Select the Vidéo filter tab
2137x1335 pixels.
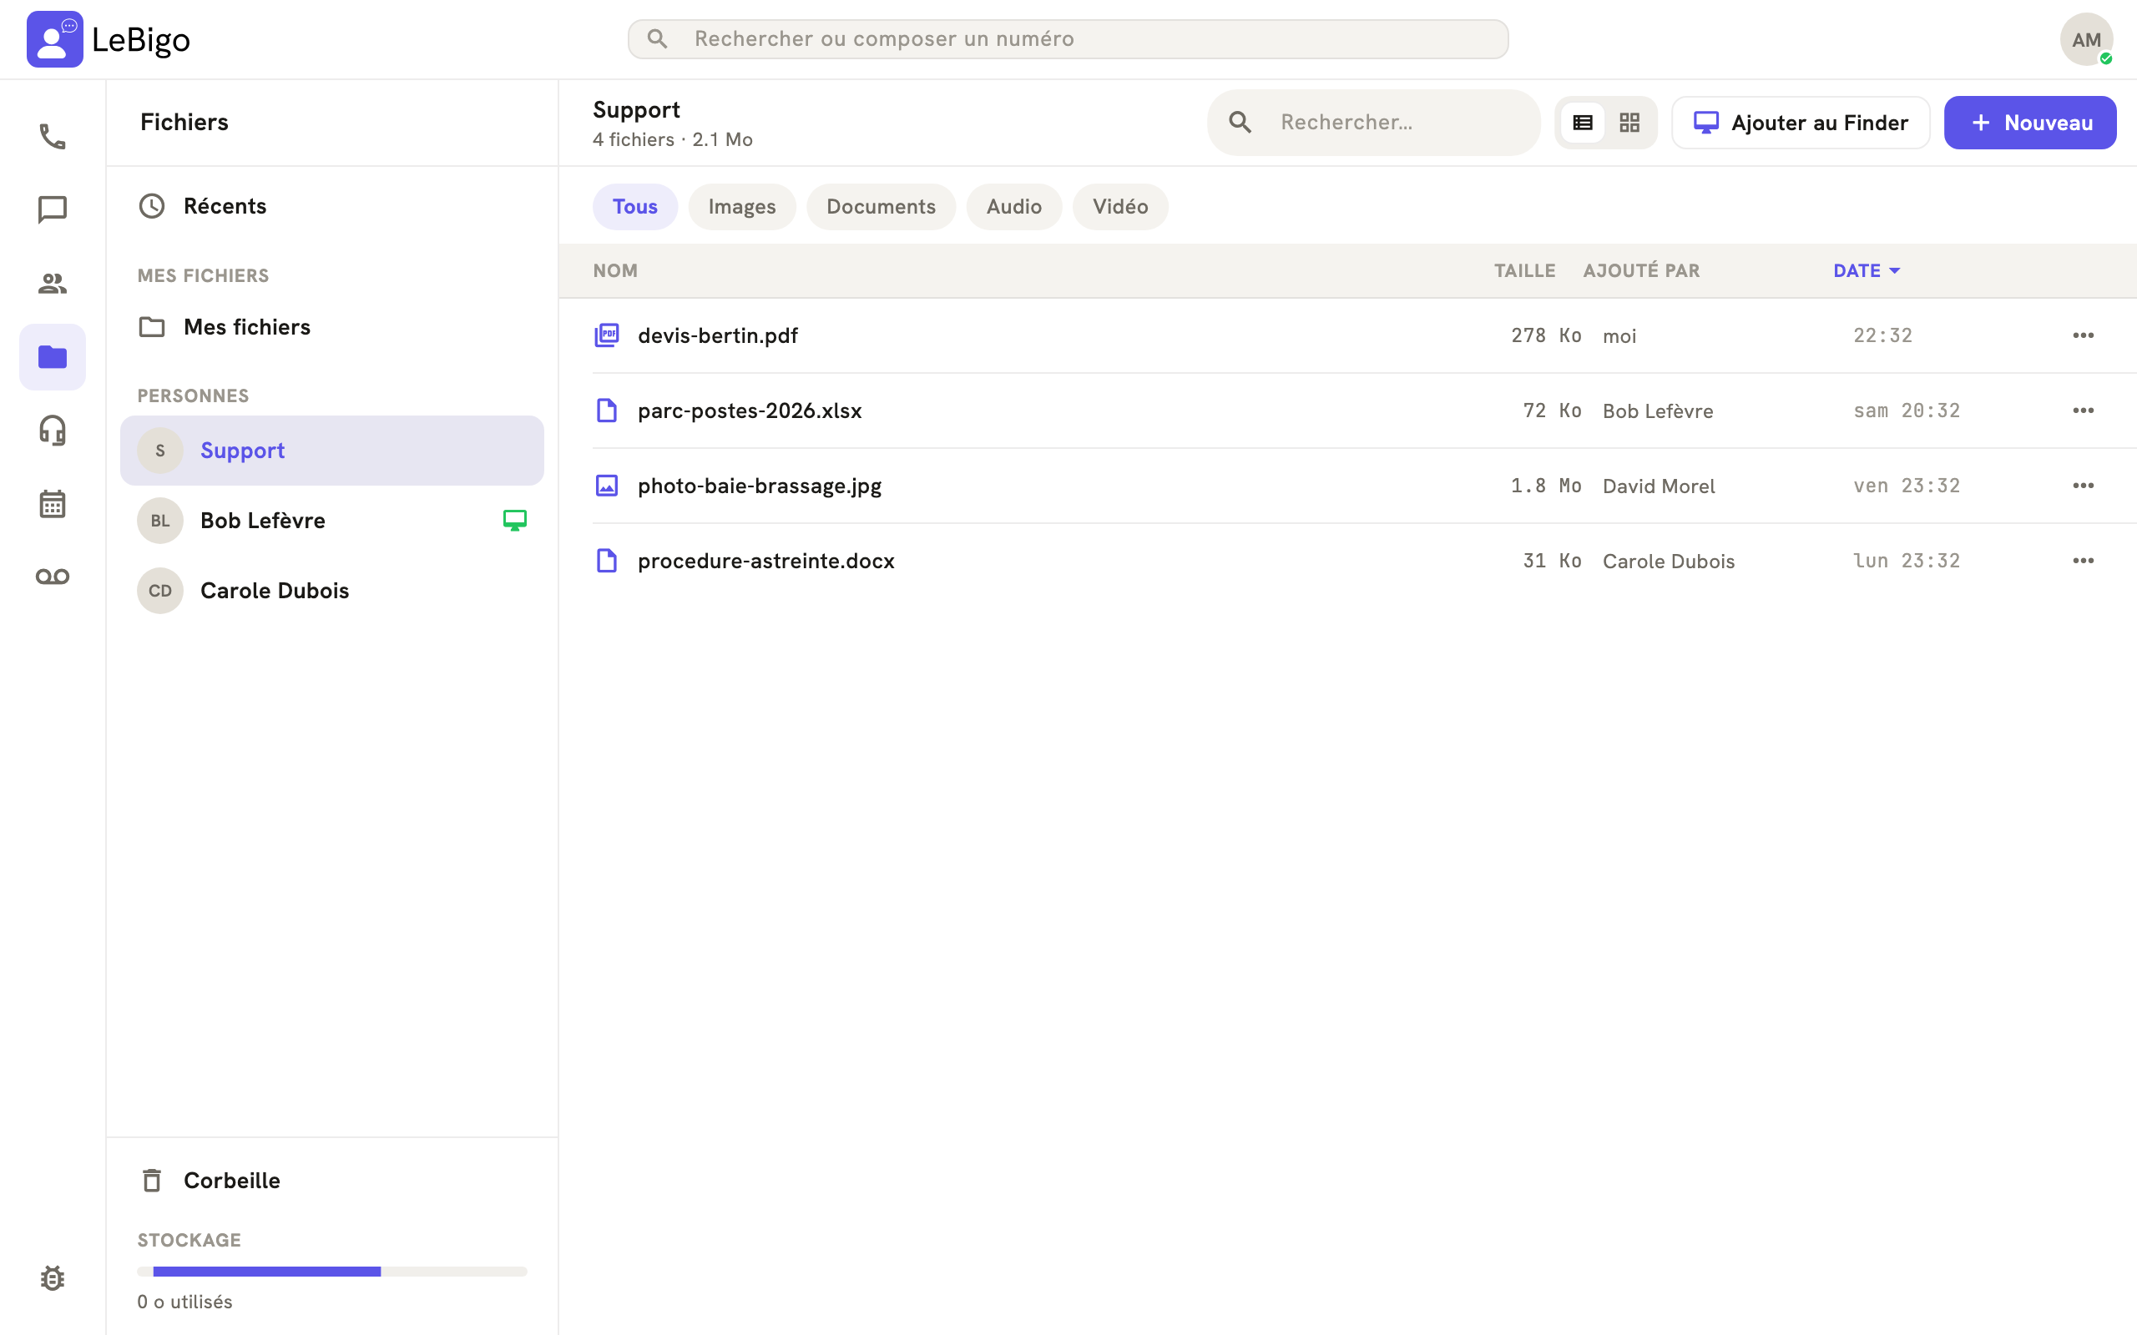1119,207
